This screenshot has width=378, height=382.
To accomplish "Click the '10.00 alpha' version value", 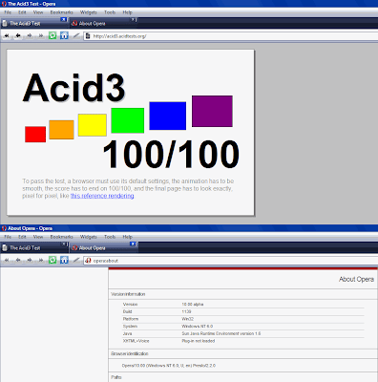I will [x=193, y=305].
